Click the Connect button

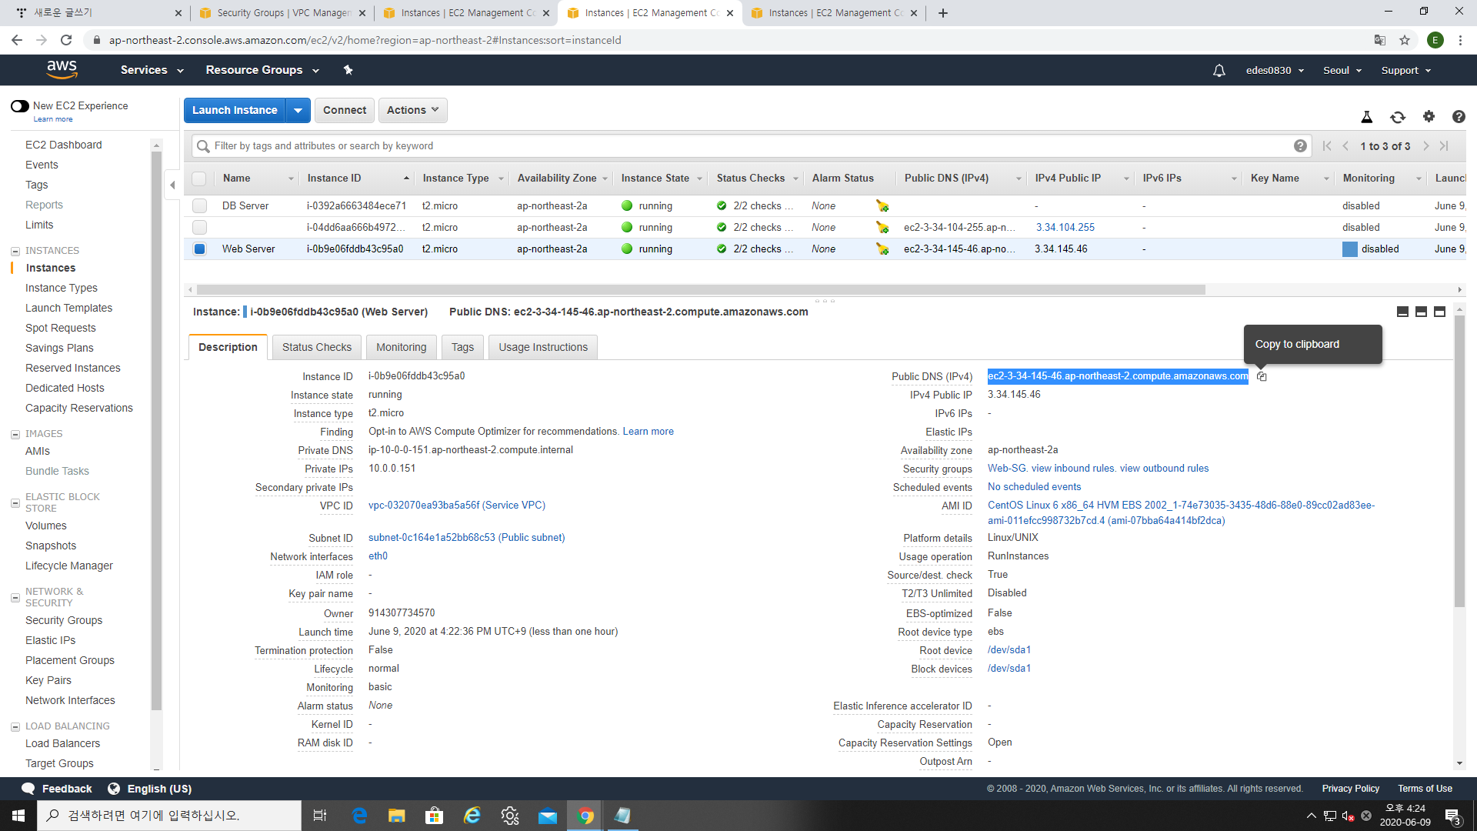pyautogui.click(x=345, y=110)
